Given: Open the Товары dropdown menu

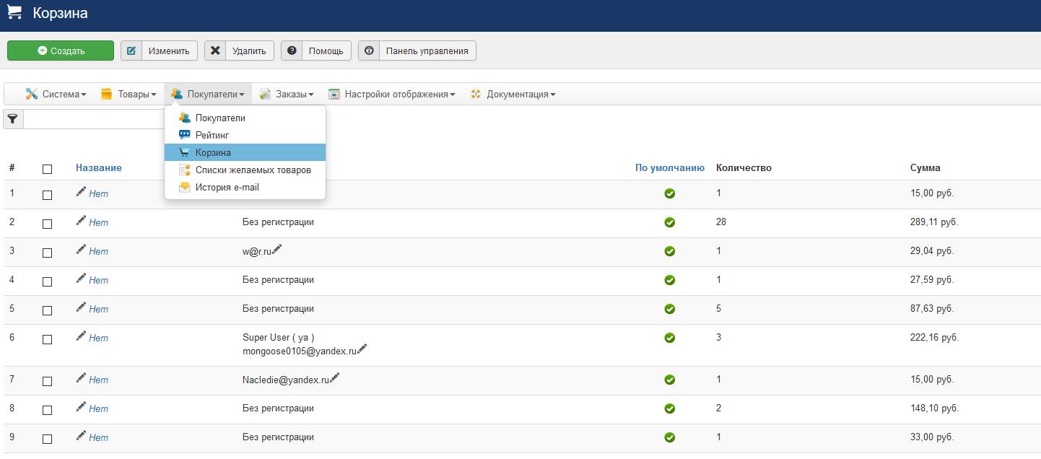Looking at the screenshot, I should [x=129, y=95].
